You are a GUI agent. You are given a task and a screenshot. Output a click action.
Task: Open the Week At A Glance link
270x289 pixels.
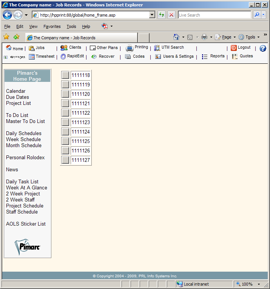(26, 188)
